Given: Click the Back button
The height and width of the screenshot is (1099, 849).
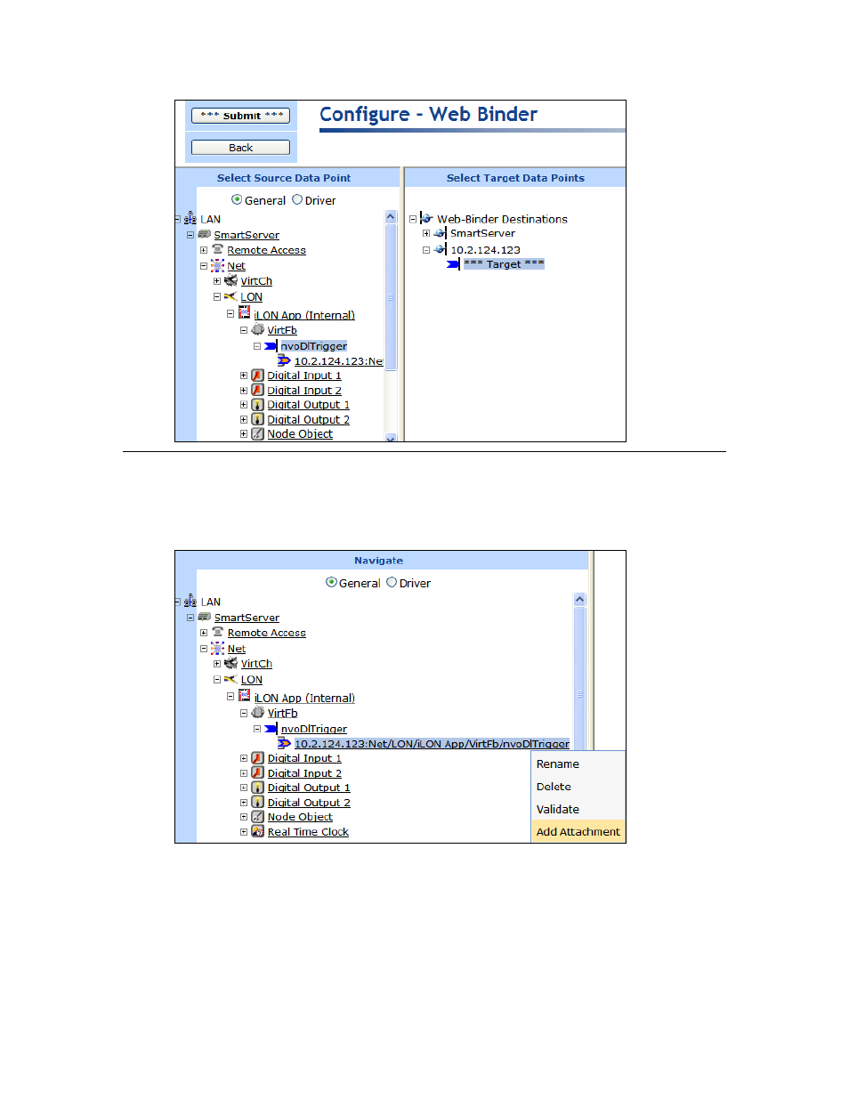Looking at the screenshot, I should tap(240, 148).
